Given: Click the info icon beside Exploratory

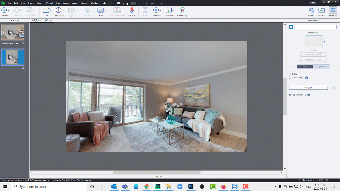Looking at the screenshot, I should 307,78.
